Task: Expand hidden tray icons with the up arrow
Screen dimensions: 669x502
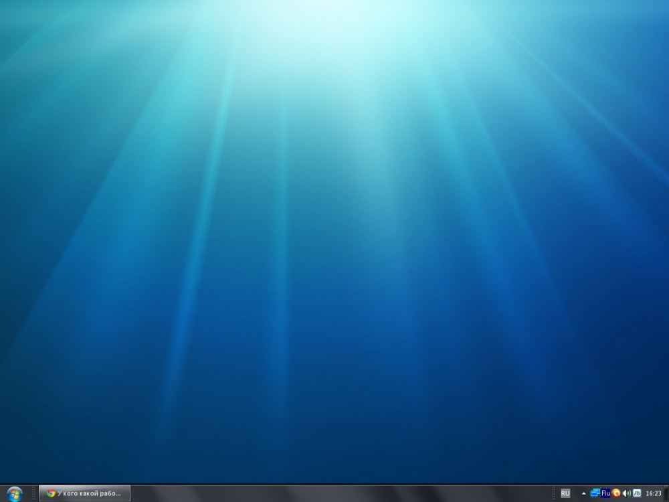Action: coord(583,493)
